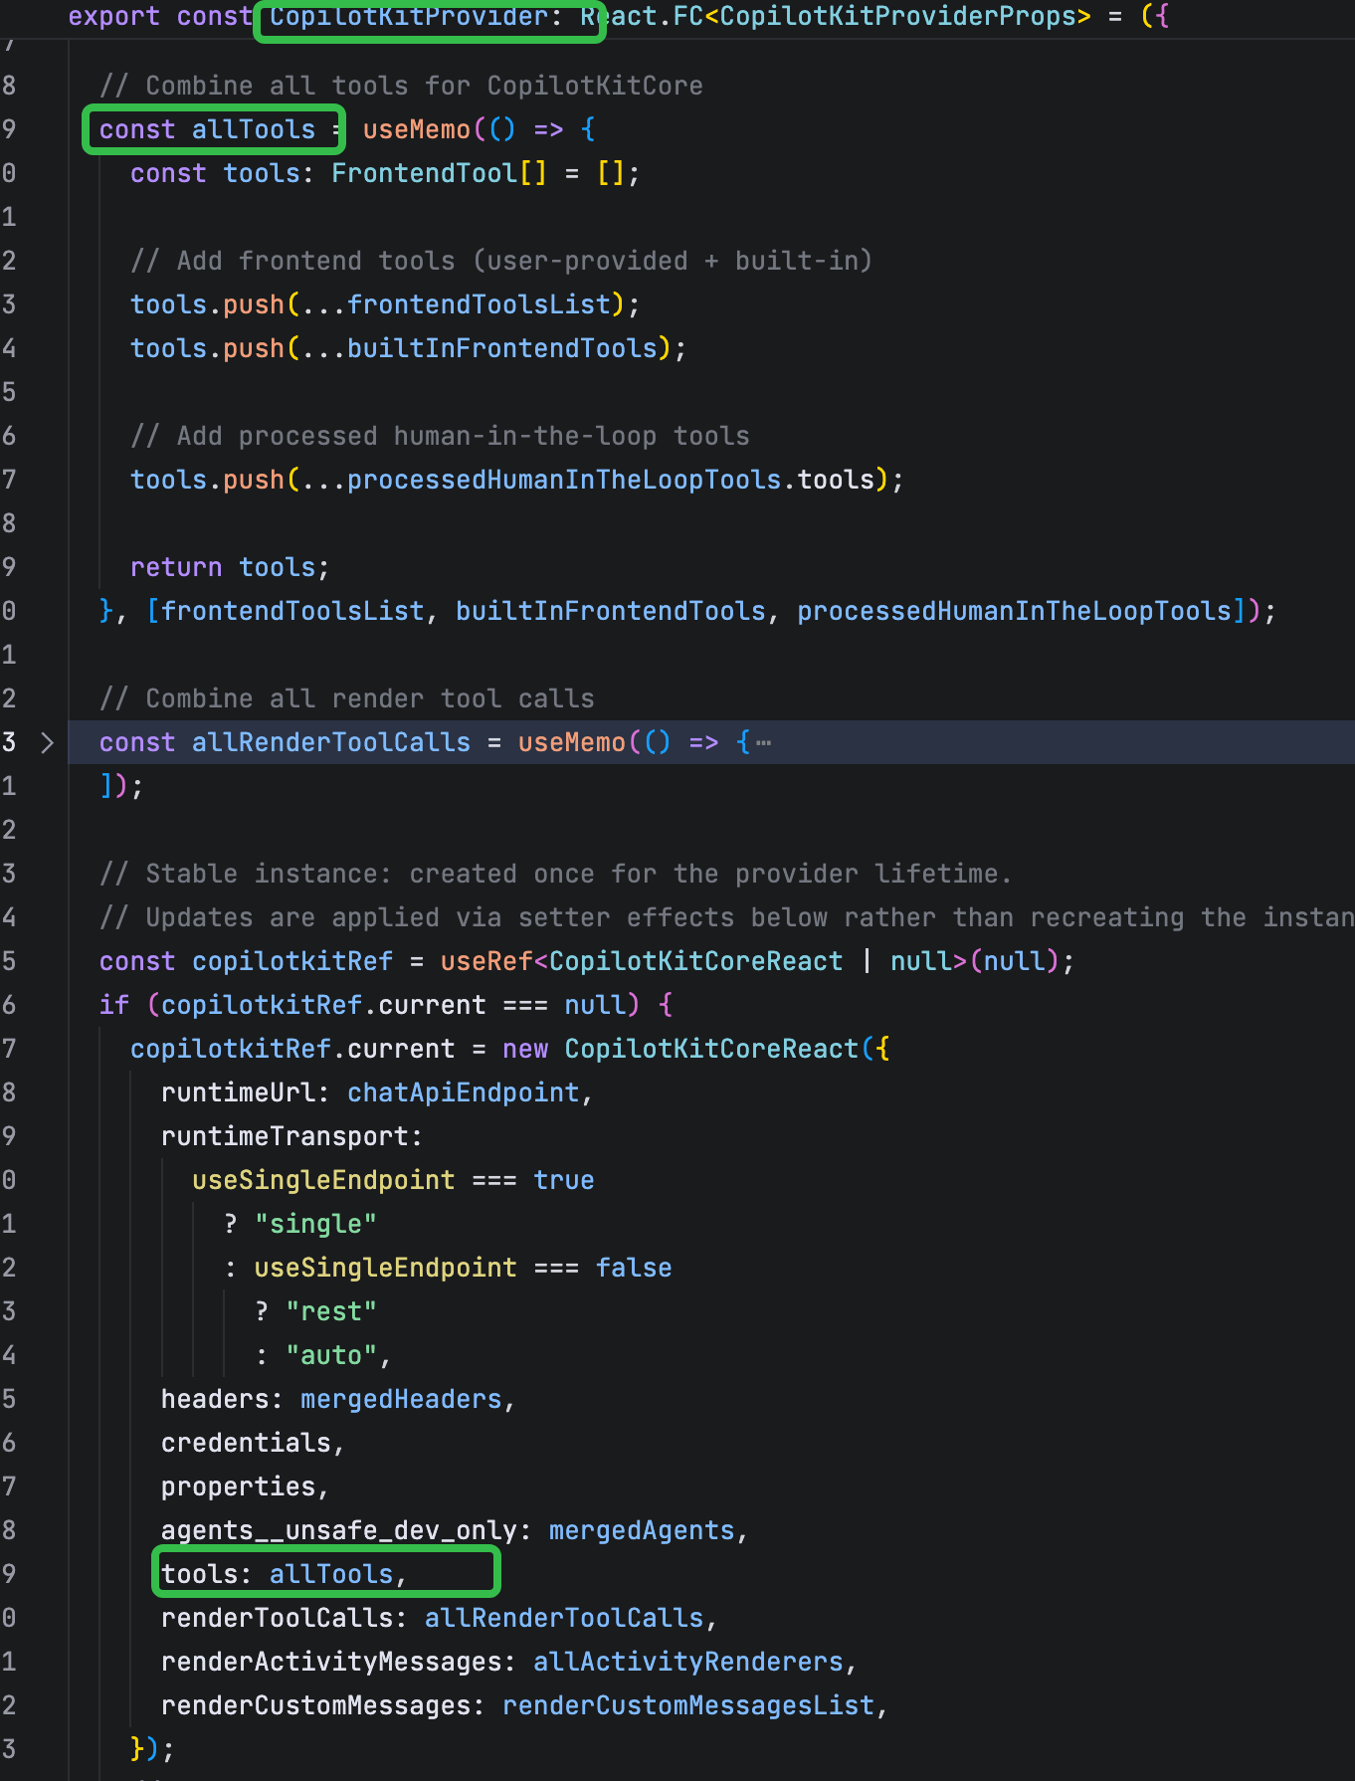Viewport: 1355px width, 1781px height.
Task: Click comment 'Combine all tools for CopilotKitCore'
Action: 401,86
